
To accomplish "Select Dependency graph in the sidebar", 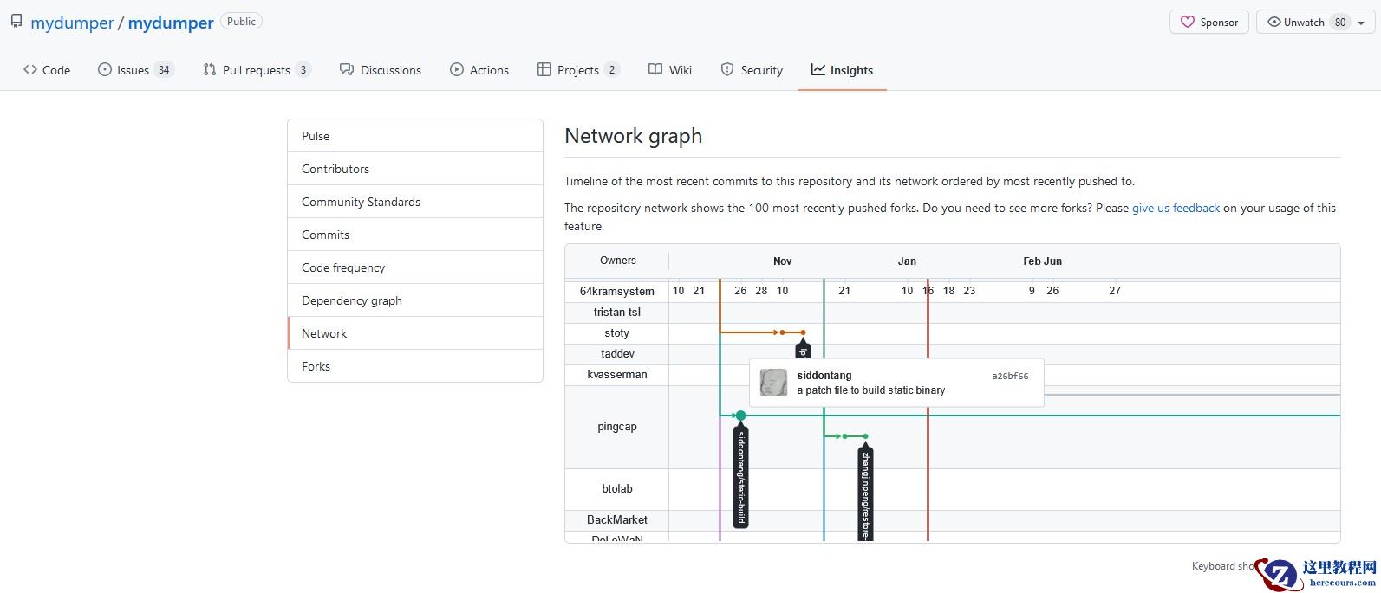I will tap(415, 300).
